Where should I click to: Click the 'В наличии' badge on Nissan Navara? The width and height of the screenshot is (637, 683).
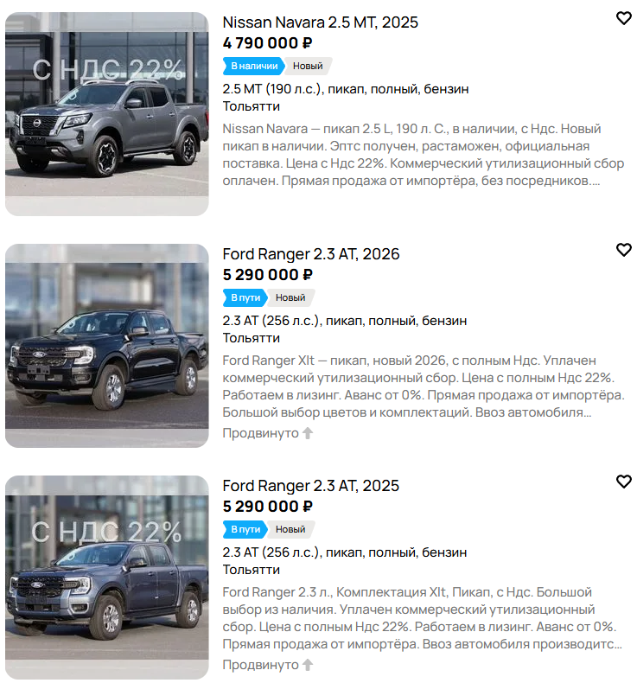point(254,67)
